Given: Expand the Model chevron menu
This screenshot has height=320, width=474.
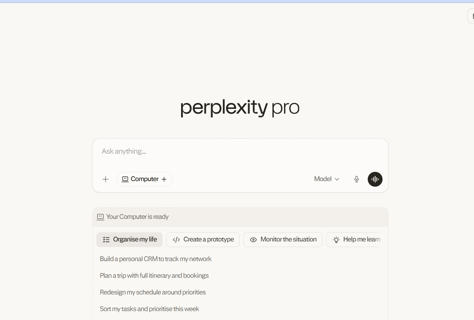Looking at the screenshot, I should pos(337,179).
